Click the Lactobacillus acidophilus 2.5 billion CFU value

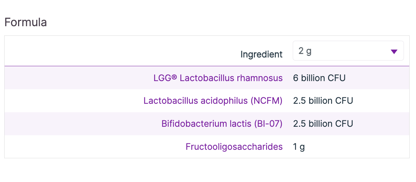[x=323, y=101]
